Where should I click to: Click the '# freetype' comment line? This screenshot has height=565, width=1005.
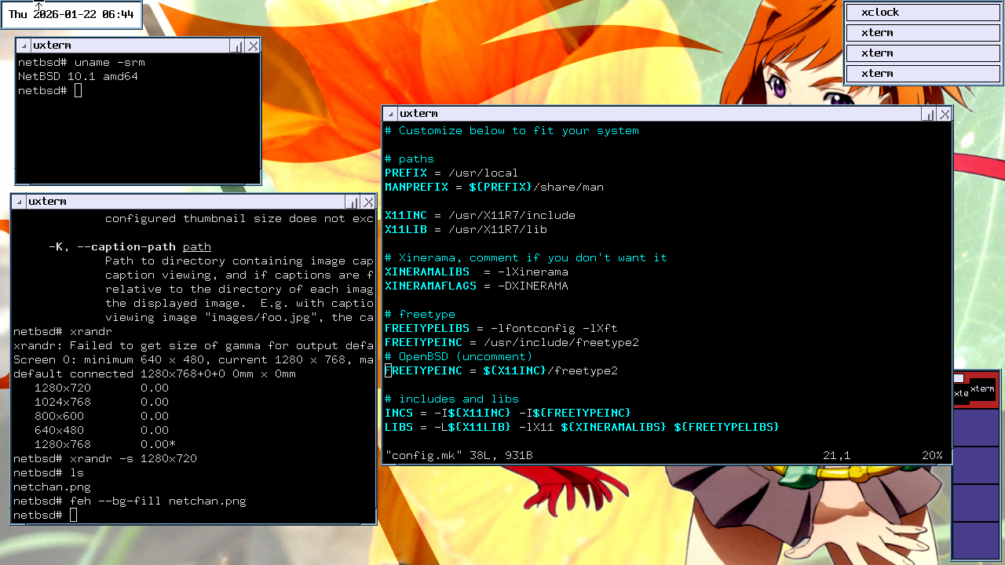point(420,315)
